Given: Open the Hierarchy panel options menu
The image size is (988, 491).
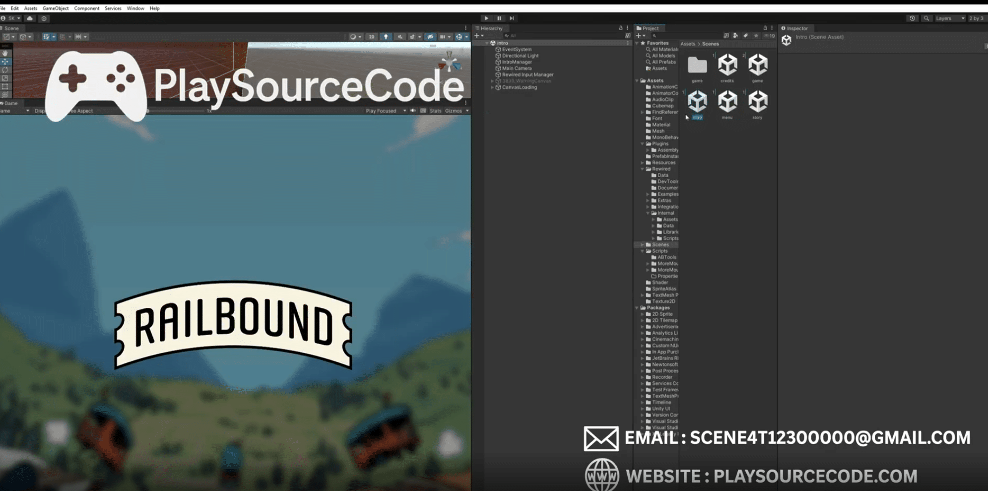Looking at the screenshot, I should [x=627, y=28].
